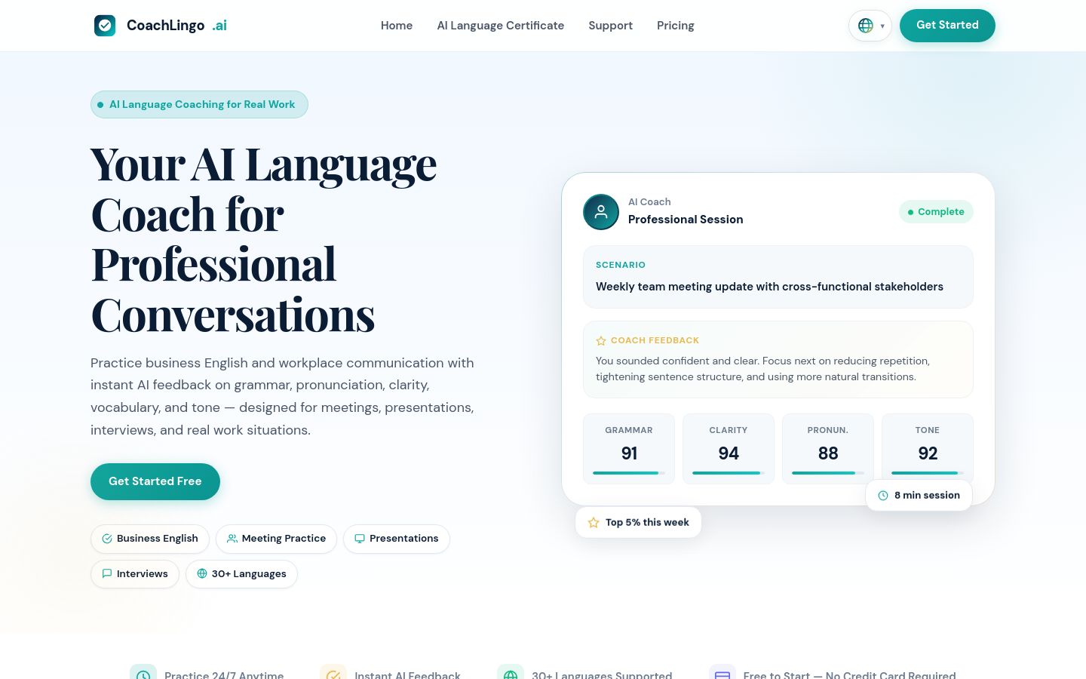This screenshot has height=679, width=1086.
Task: Click the chat bubble icon in Interviews chip
Action: pyautogui.click(x=107, y=574)
